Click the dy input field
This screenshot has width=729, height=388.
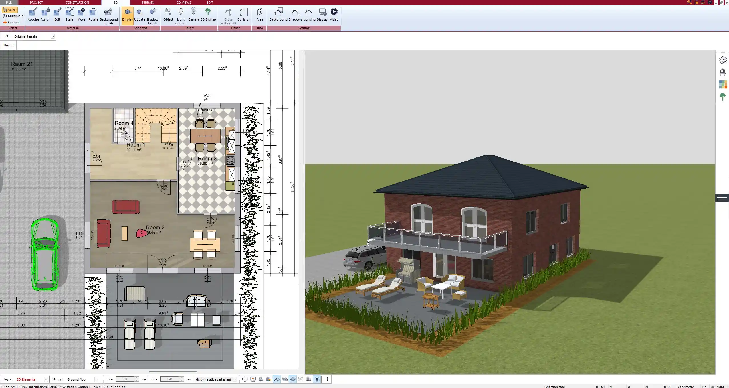[x=169, y=379]
